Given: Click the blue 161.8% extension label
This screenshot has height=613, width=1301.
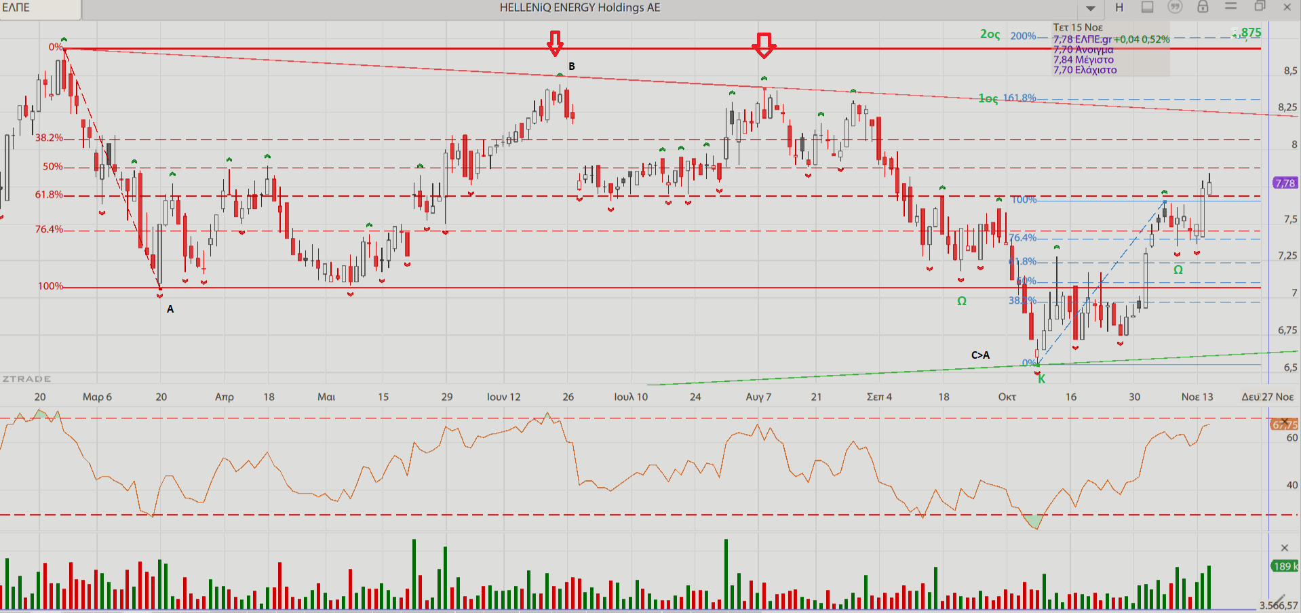Looking at the screenshot, I should click(x=1020, y=98).
